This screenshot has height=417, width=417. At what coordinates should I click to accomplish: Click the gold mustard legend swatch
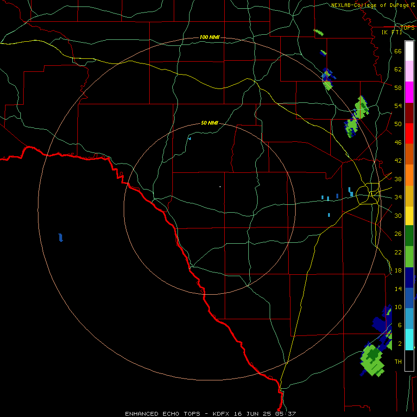[409, 196]
